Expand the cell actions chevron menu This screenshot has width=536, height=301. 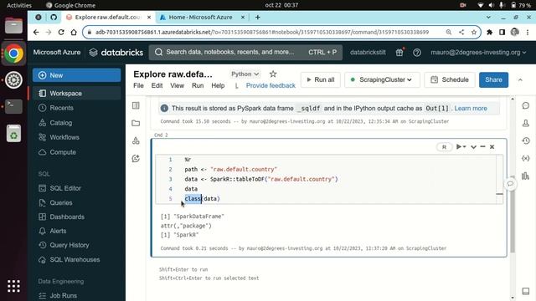(473, 147)
